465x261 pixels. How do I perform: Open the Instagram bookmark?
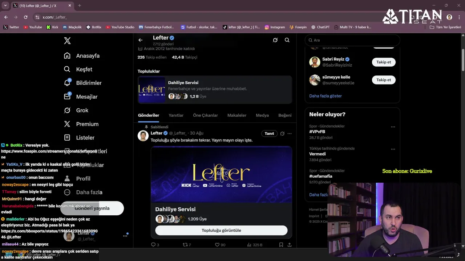[x=275, y=27]
